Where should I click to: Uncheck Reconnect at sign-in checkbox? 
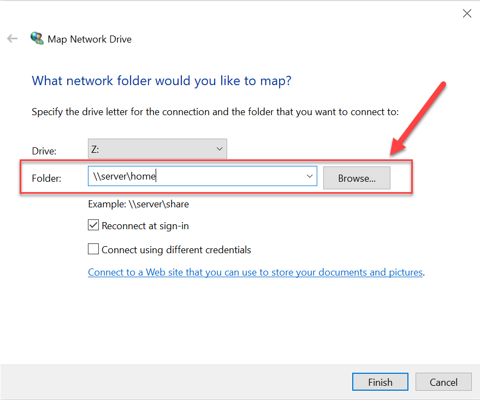(93, 225)
